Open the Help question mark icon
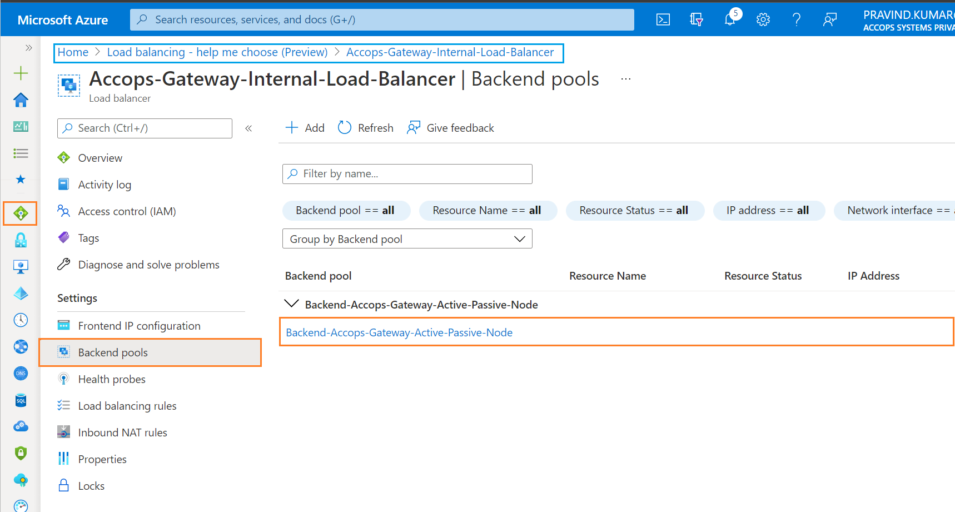 (x=797, y=20)
